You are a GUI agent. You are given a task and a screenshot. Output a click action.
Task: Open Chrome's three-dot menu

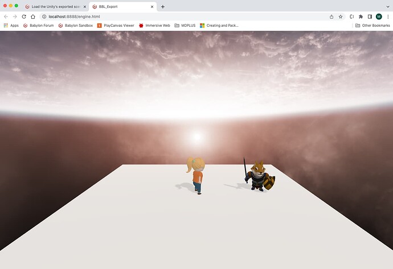[388, 16]
